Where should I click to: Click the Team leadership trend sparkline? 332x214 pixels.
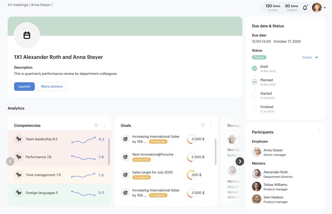pos(83,140)
